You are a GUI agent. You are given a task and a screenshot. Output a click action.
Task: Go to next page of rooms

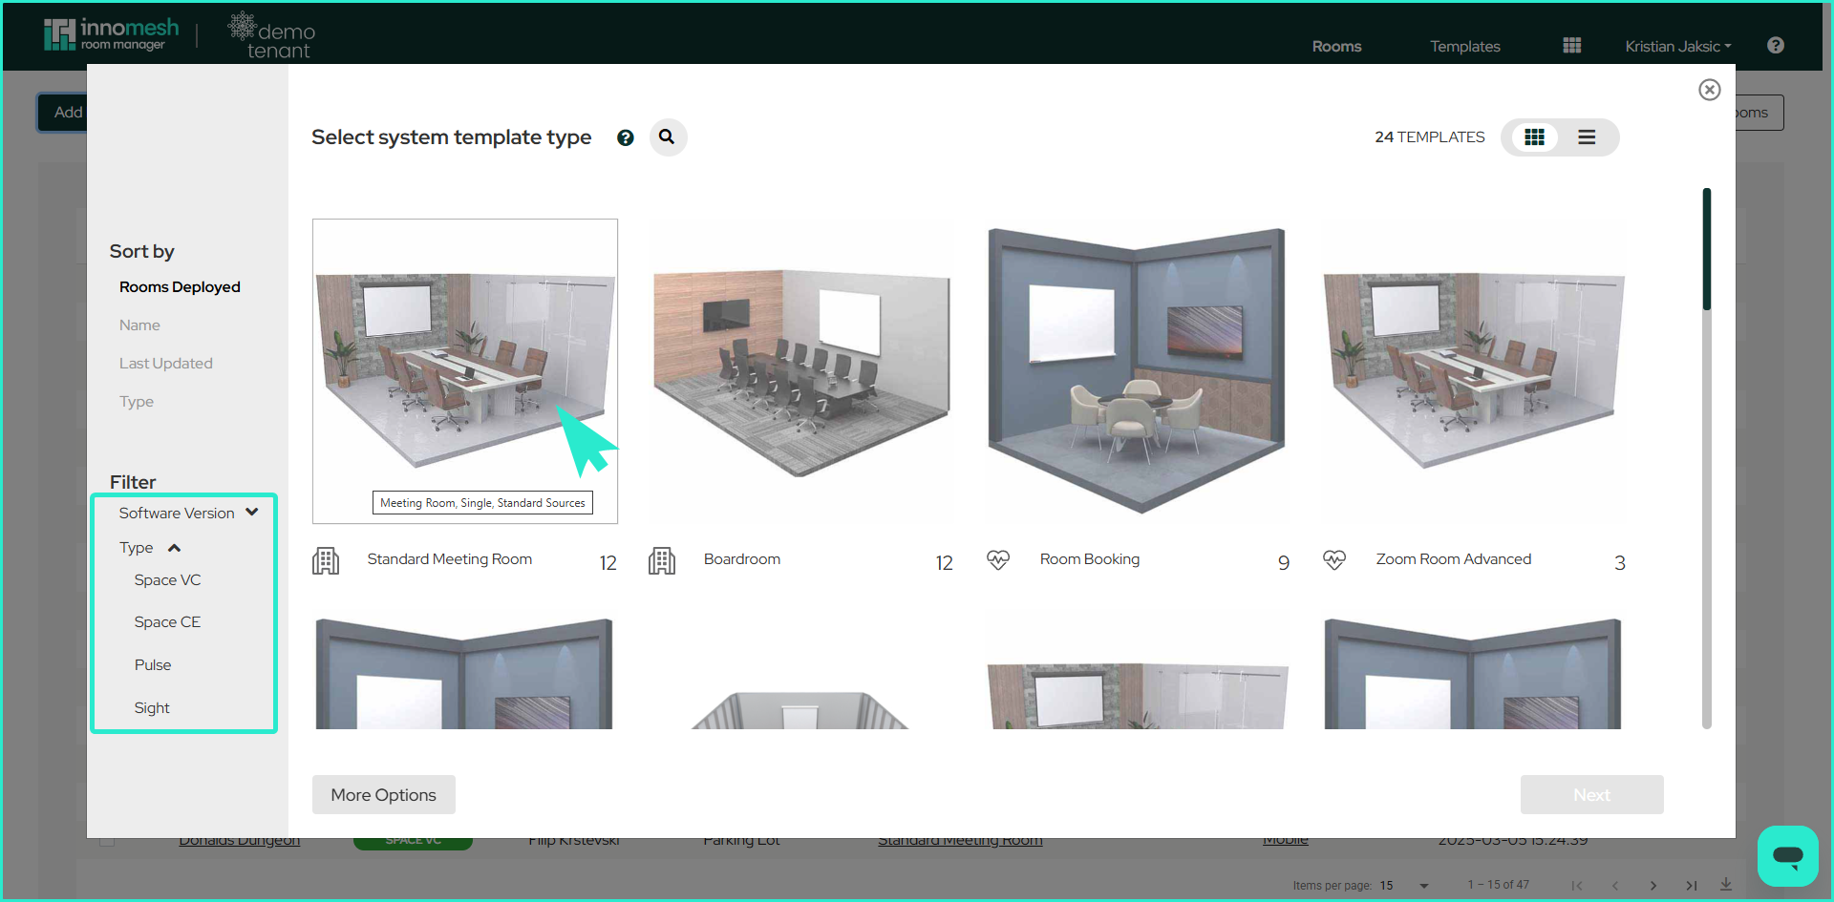pyautogui.click(x=1653, y=886)
